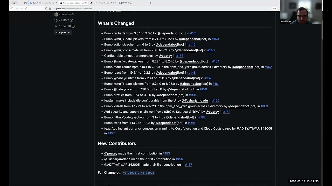Open the v1.119.2 tag link

64,20
